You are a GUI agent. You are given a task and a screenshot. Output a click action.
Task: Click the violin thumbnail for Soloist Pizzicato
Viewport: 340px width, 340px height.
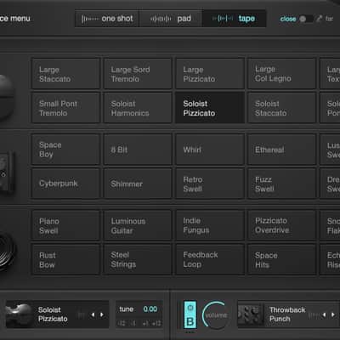20,314
